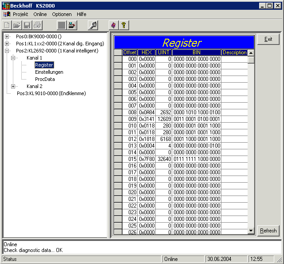Click the yellow question mark help icon
284x264 pixels.
(124, 25)
